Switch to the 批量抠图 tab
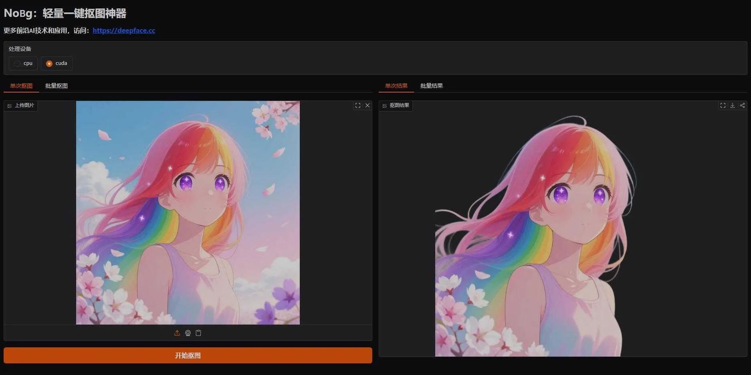This screenshot has height=375, width=751. click(x=57, y=86)
